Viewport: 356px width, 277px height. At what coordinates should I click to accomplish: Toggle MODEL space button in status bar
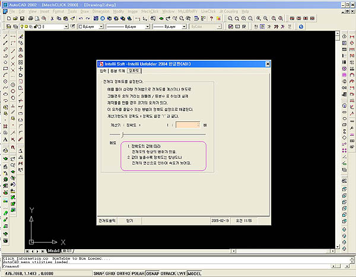tap(195, 273)
